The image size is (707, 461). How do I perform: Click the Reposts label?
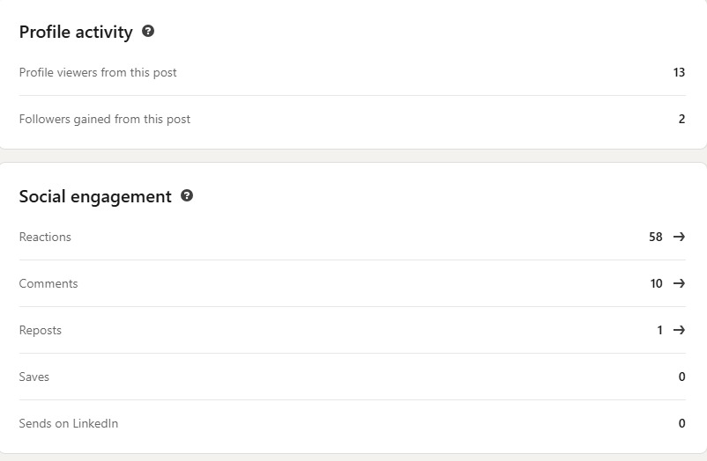pos(41,330)
